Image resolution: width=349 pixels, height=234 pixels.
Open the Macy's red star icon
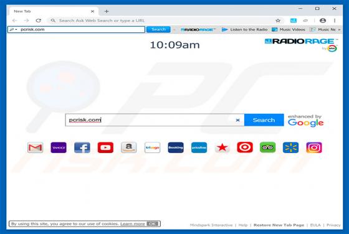tap(222, 147)
